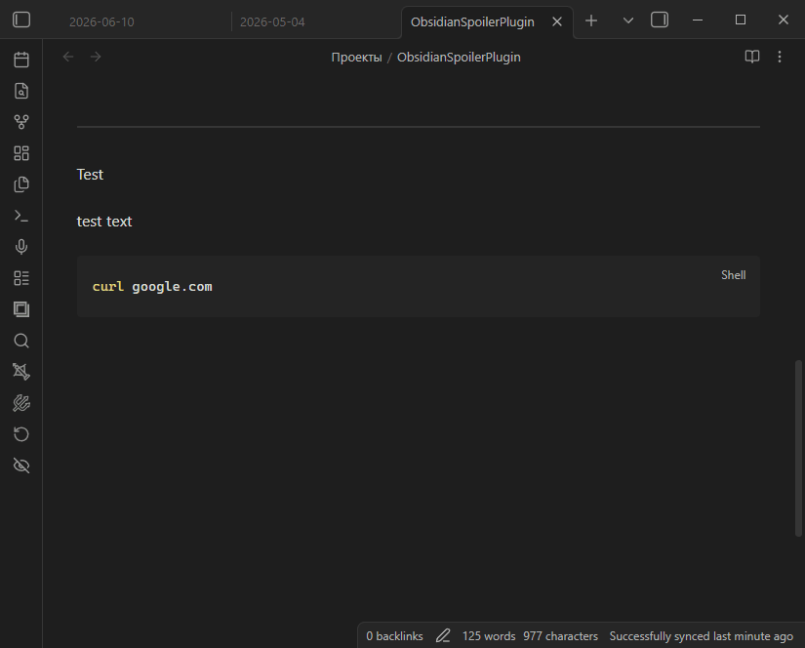Open the canvas grid icon in ribbon
The width and height of the screenshot is (805, 648).
pos(21,153)
